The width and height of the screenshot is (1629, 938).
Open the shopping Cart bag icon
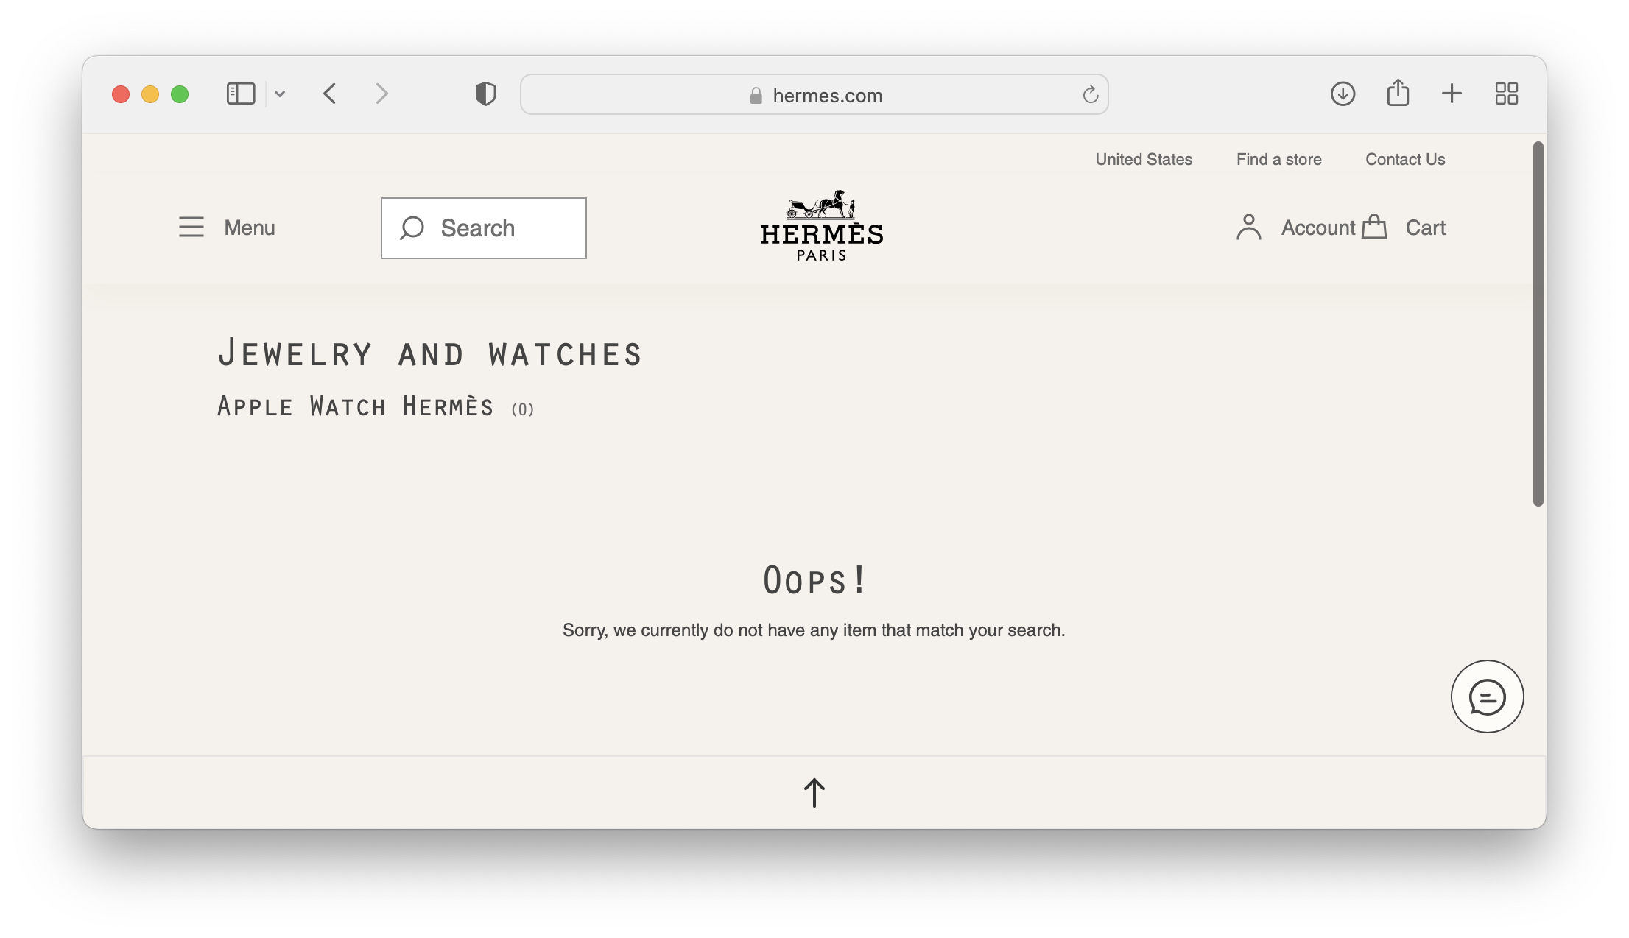1374,228
